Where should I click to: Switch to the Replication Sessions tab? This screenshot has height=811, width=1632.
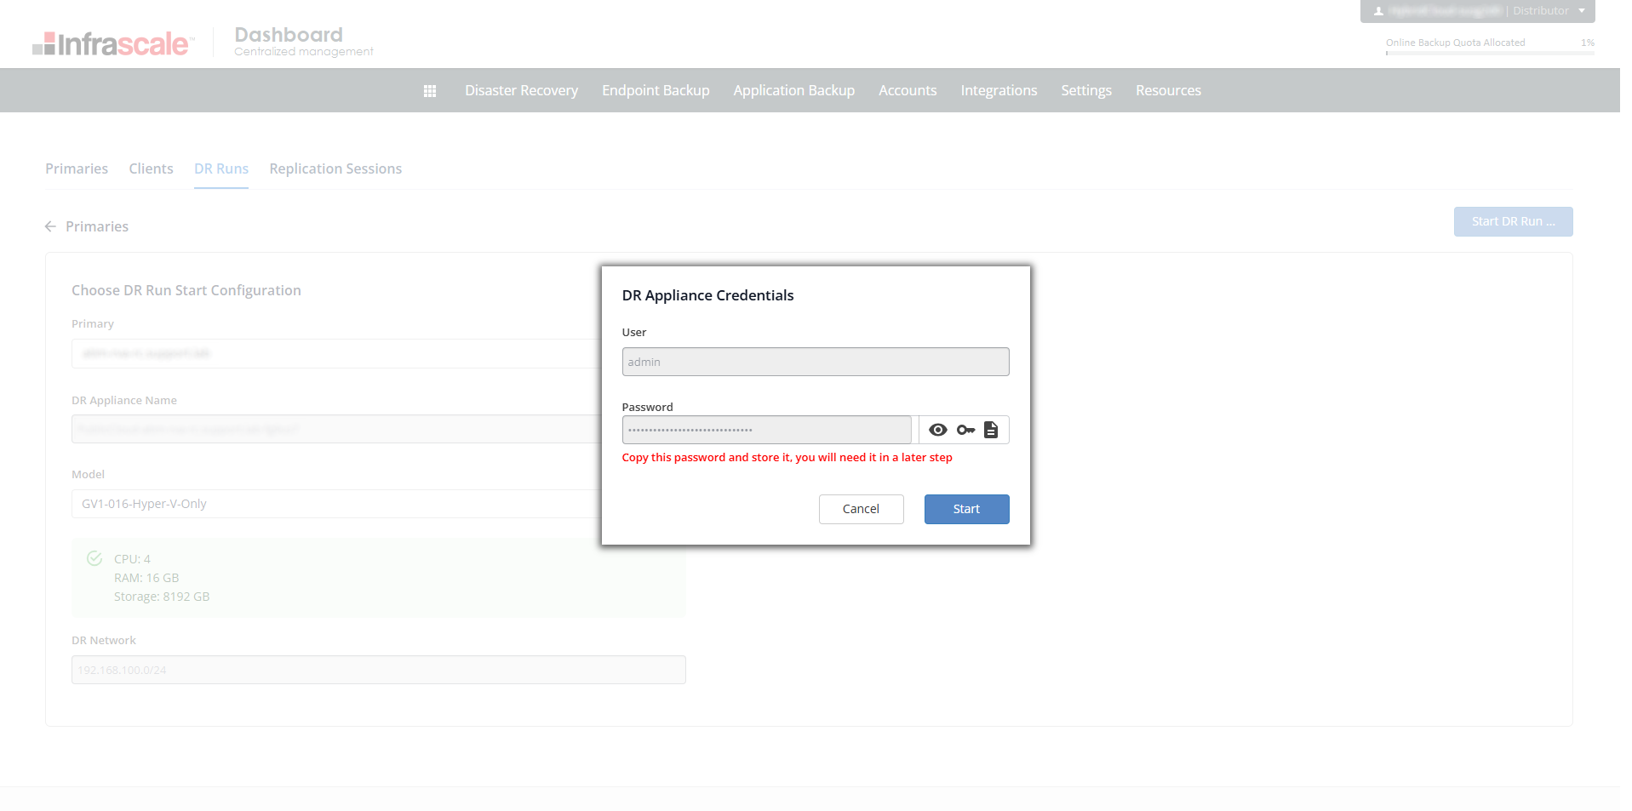tap(335, 168)
